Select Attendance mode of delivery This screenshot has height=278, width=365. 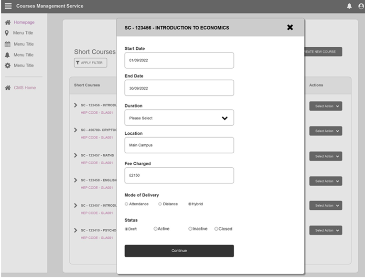pyautogui.click(x=127, y=204)
